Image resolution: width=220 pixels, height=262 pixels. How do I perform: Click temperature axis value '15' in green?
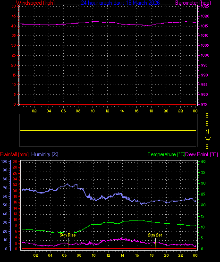point(203,216)
